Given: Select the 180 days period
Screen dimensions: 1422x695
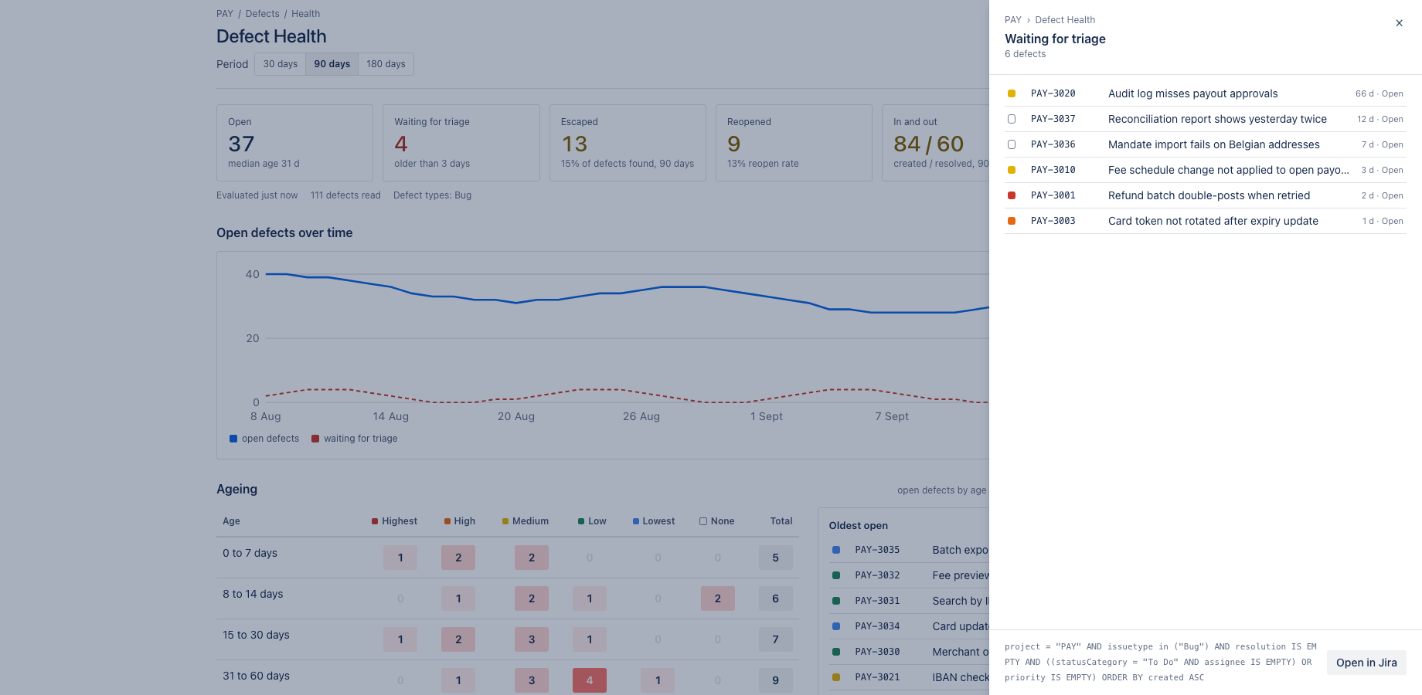Looking at the screenshot, I should tap(386, 64).
